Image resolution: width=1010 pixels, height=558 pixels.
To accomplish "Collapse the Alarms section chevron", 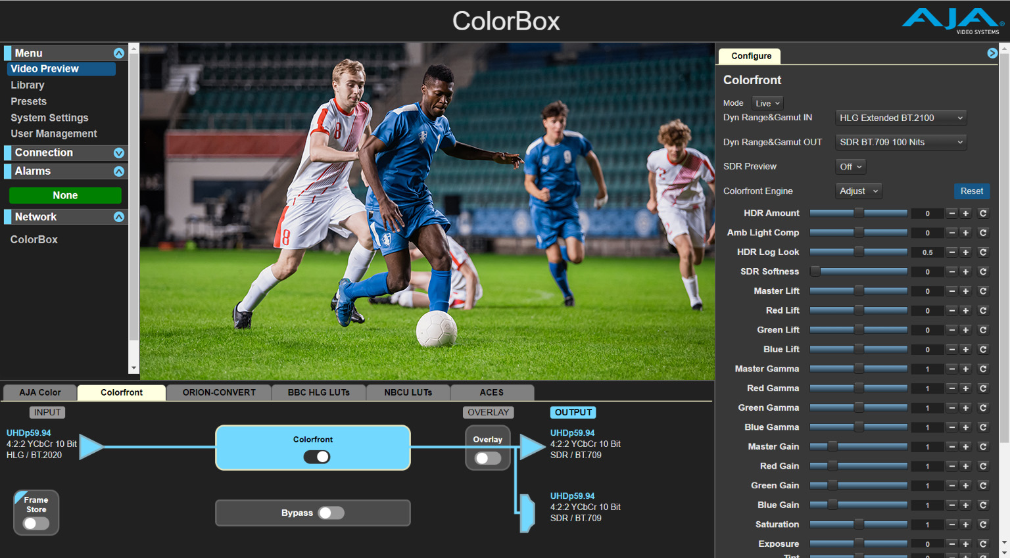I will [x=119, y=172].
